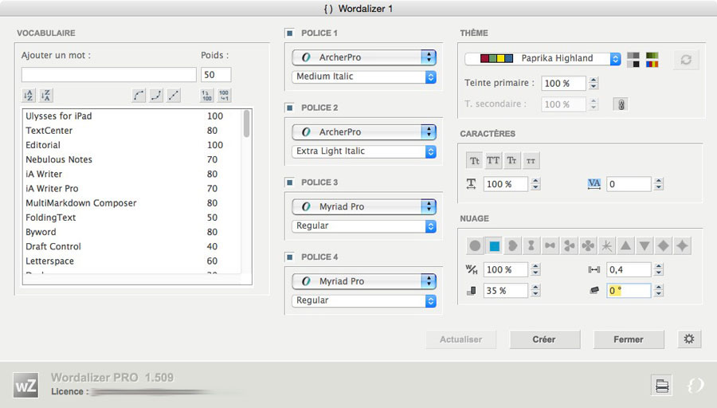
Task: Click the cloud W/H ratio stepper
Action: 536,269
